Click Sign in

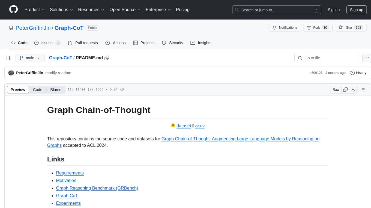click(x=334, y=10)
